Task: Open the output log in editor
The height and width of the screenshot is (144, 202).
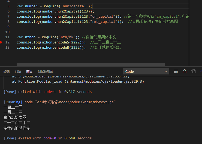Action: click(x=193, y=71)
